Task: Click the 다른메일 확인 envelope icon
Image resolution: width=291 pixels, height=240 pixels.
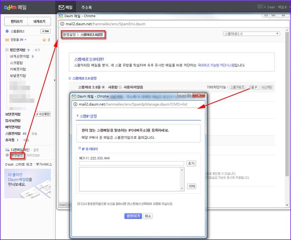Action: pyautogui.click(x=7, y=150)
